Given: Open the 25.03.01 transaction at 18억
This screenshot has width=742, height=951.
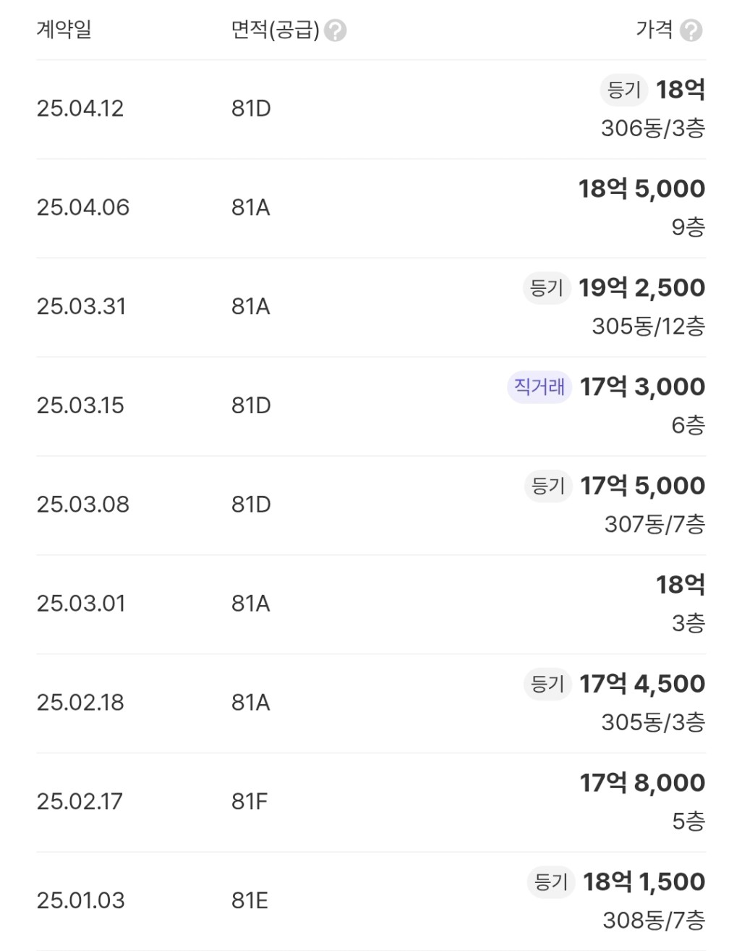Looking at the screenshot, I should tap(371, 604).
